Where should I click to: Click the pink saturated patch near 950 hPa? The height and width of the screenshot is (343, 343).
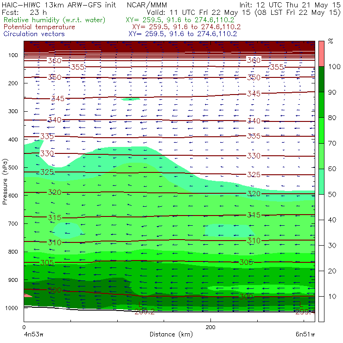27,295
